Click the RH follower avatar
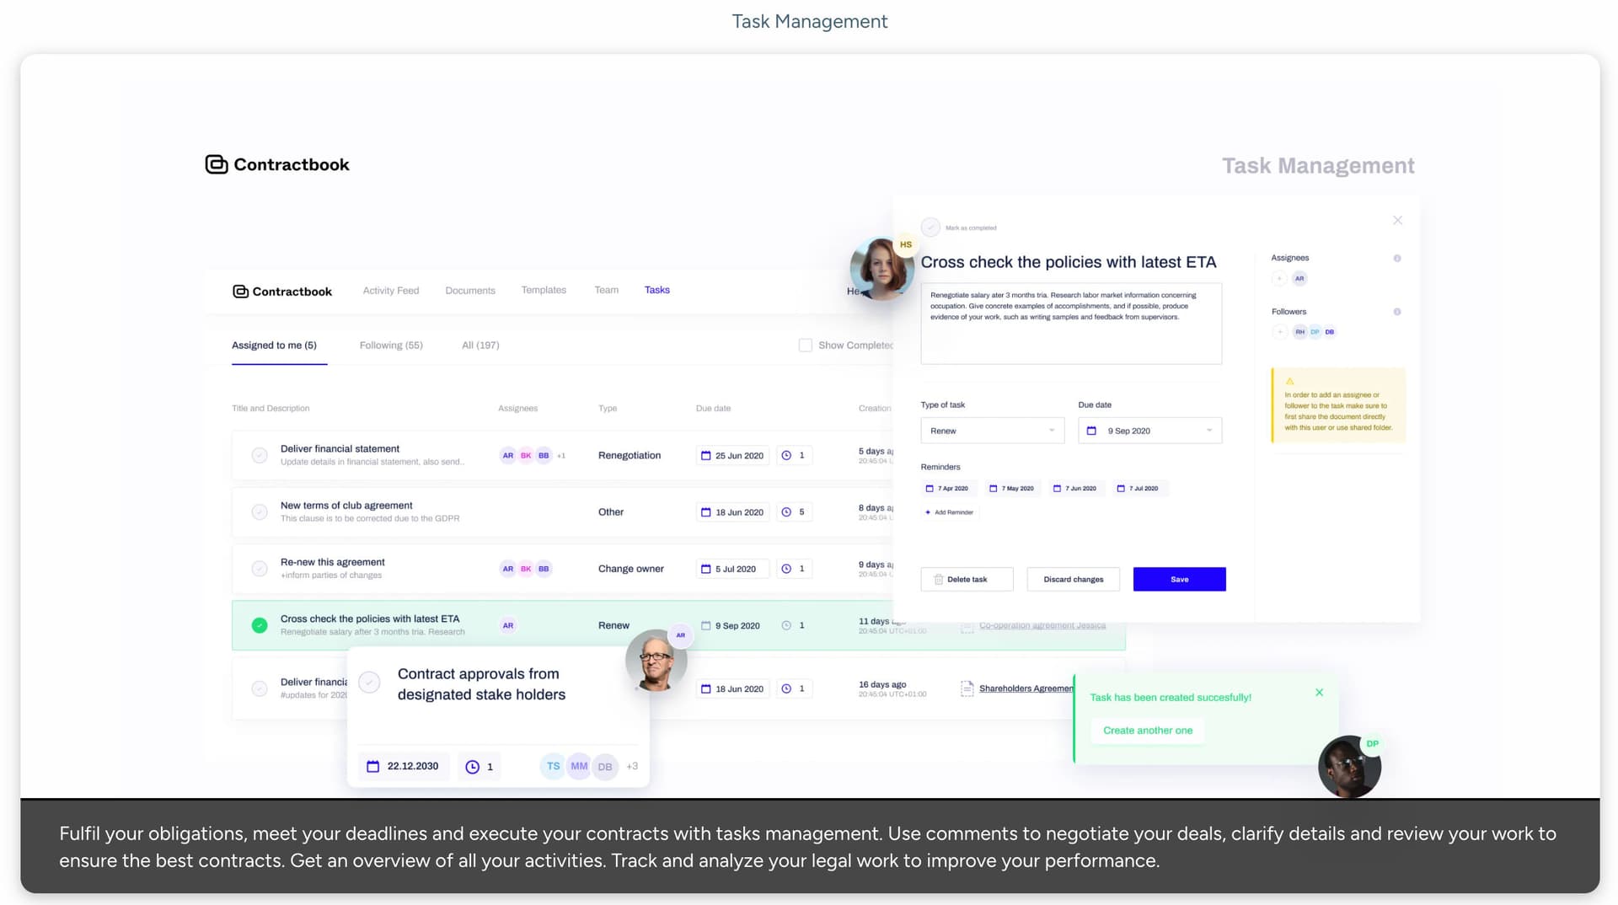Image resolution: width=1618 pixels, height=905 pixels. 1300,332
